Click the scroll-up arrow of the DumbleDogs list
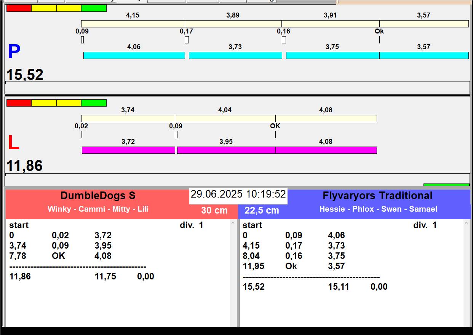The height and width of the screenshot is (335, 473). 233,224
